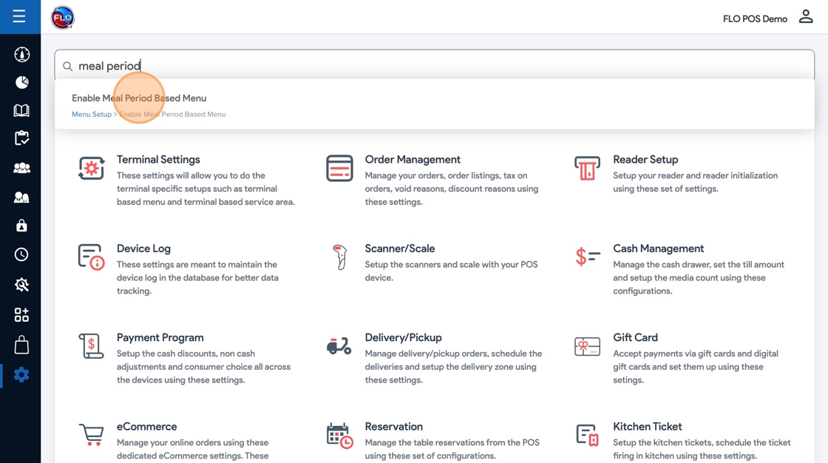Open the padlock security icon in sidebar
The height and width of the screenshot is (463, 828).
(x=21, y=226)
